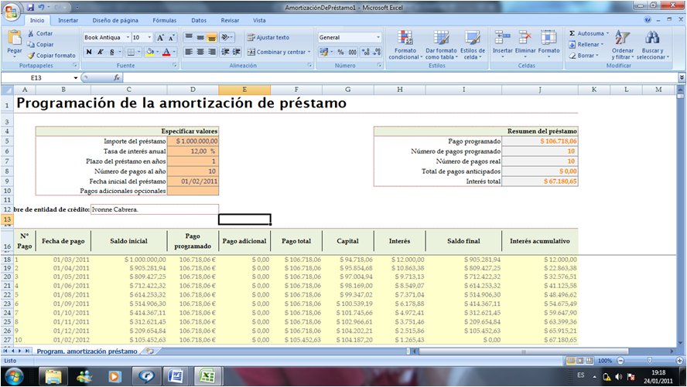Click Eliminar cells icon

[525, 38]
